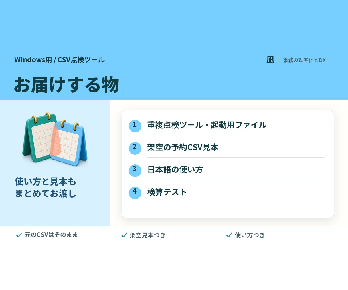Click checkmark beside 元のCSVはそのまま
This screenshot has height=290, width=348.
19,235
